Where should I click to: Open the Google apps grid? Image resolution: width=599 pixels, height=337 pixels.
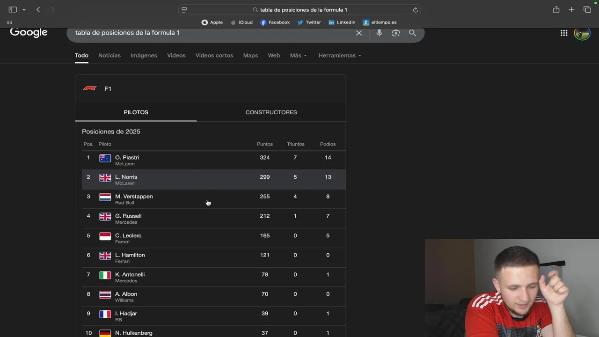[x=564, y=33]
